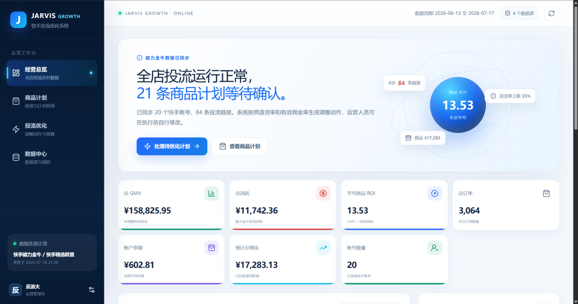Click the 运营工作台 section label
The height and width of the screenshot is (304, 578).
point(24,53)
